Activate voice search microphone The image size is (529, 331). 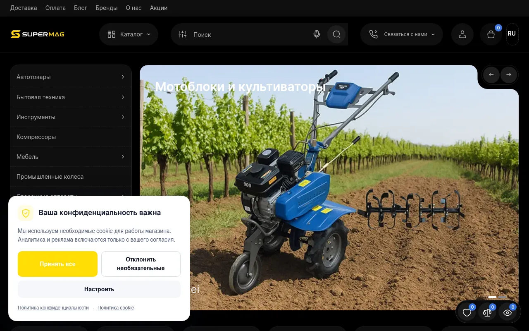(x=317, y=34)
